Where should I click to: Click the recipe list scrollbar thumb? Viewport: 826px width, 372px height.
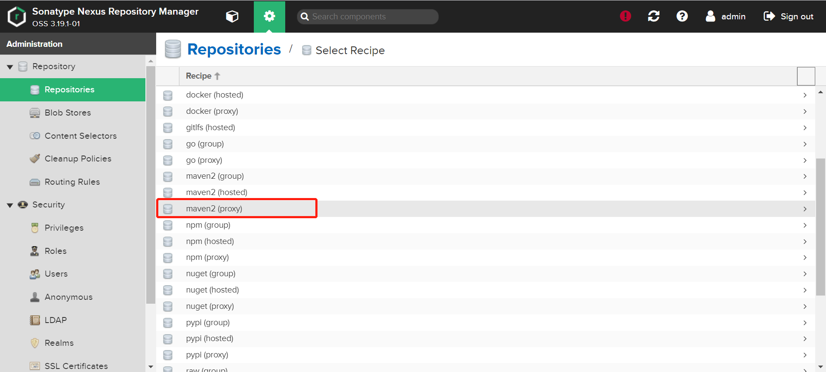click(x=821, y=228)
